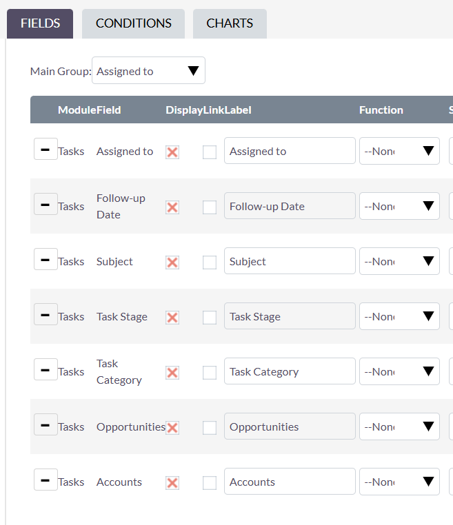Open Function dropdown in Accounts row

(399, 482)
